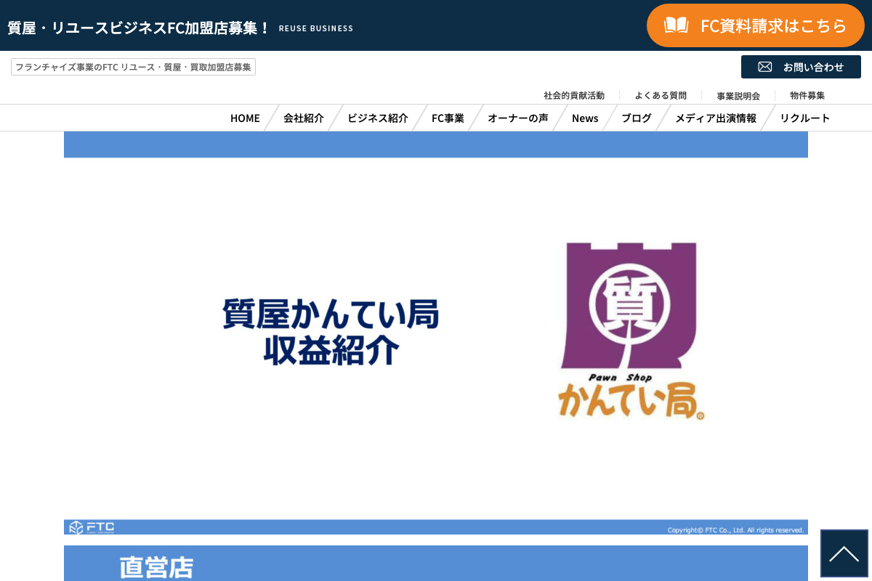Image resolution: width=872 pixels, height=581 pixels.
Task: Click the 質屋・リユースビジネスFC加盟店募集! site title
Action: coord(139,28)
